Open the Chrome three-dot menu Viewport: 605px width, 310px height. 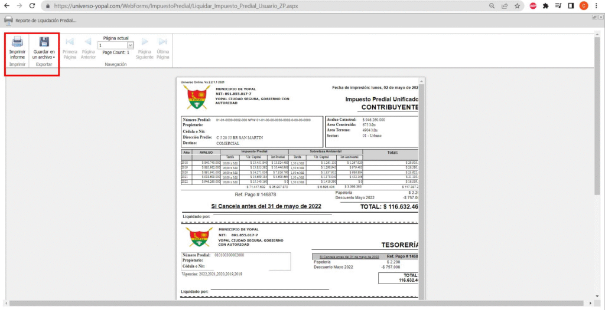click(597, 6)
